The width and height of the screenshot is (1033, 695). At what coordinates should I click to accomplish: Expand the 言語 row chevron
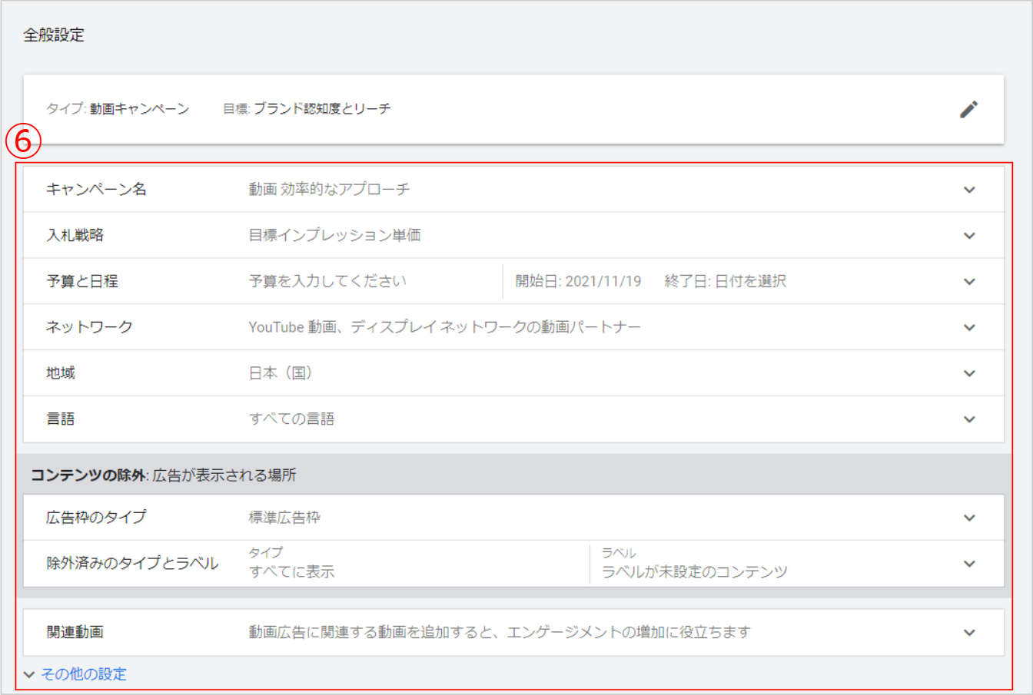pos(969,419)
